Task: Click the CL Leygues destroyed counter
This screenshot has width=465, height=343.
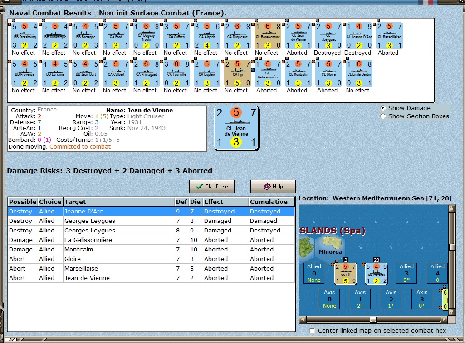Action: click(328, 36)
